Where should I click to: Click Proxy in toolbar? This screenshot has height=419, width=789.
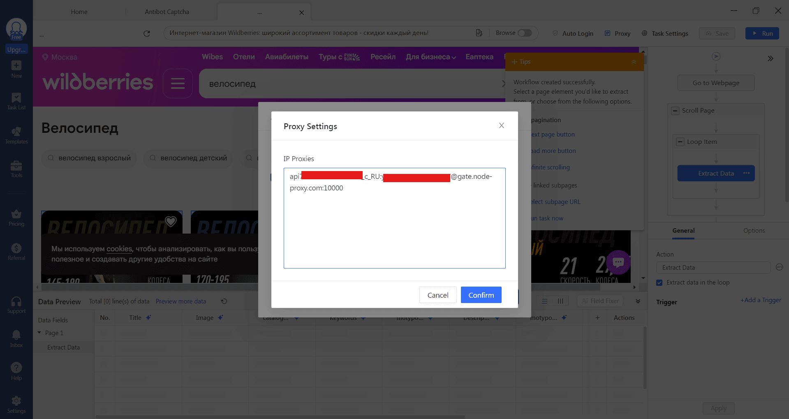pos(618,33)
